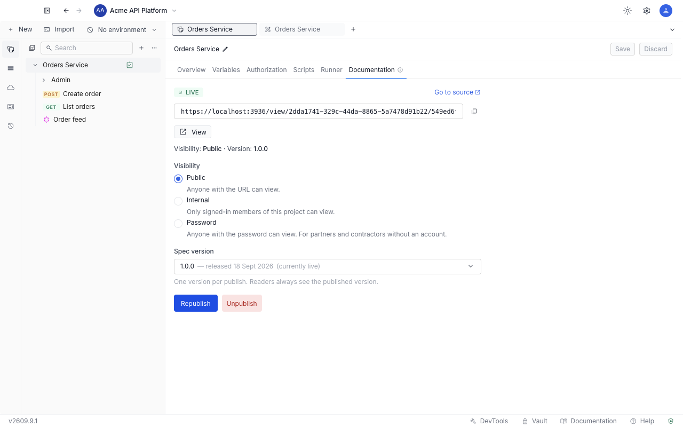Viewport: 683px width, 427px height.
Task: Open Spec version dropdown
Action: [328, 266]
